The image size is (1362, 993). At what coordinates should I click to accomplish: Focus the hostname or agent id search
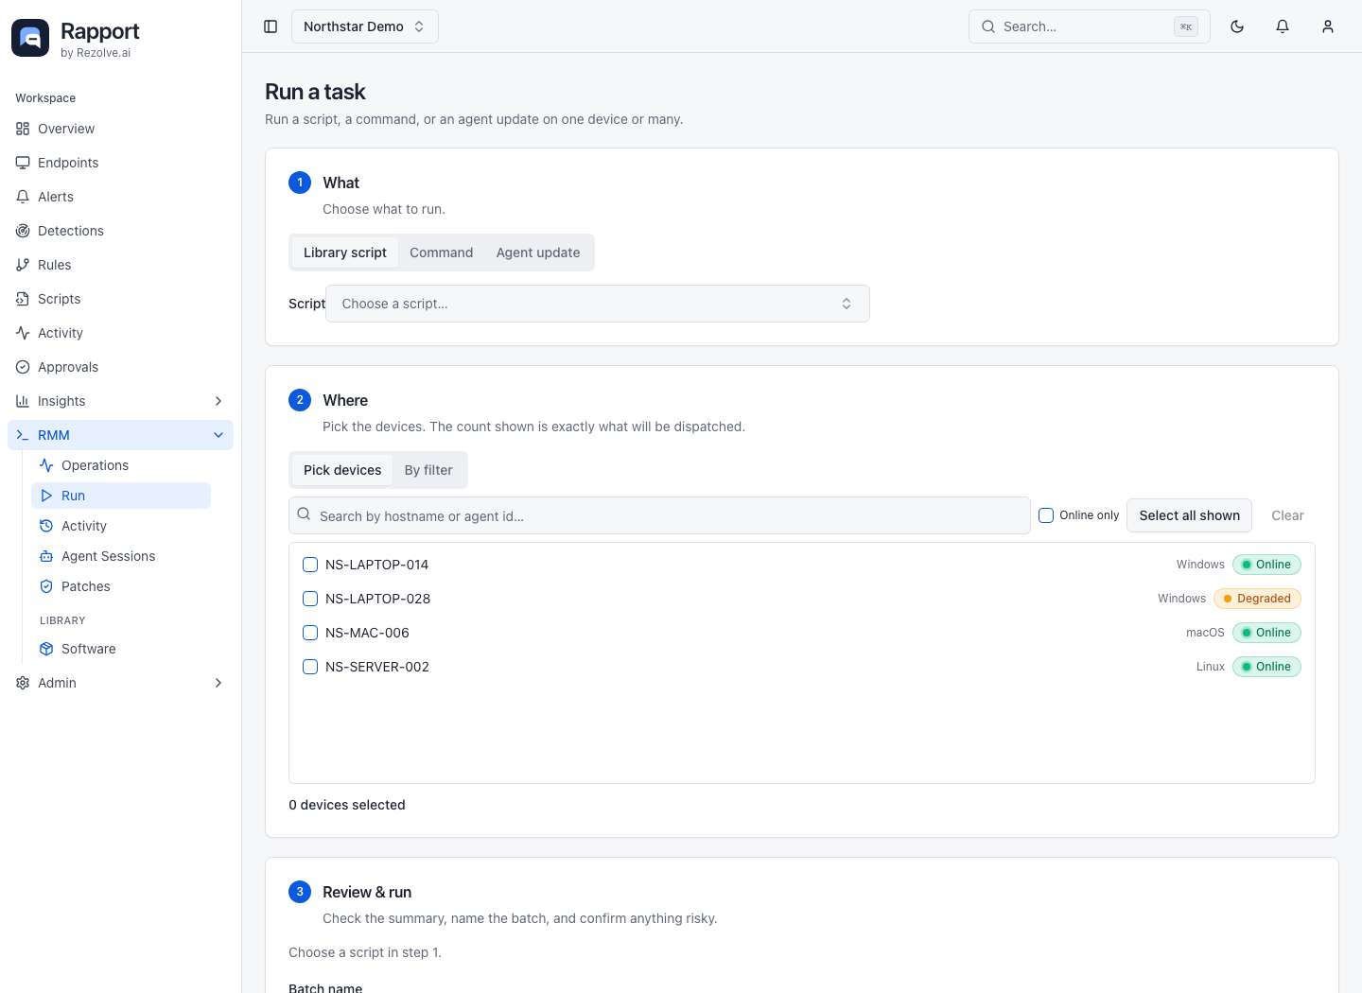tap(659, 515)
